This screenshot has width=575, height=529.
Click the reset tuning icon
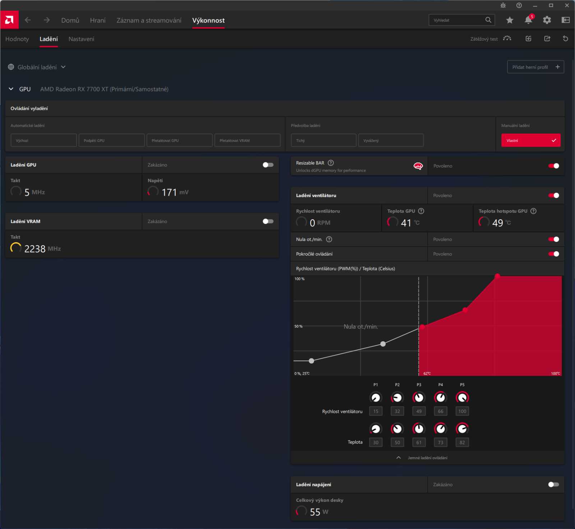[x=566, y=38]
